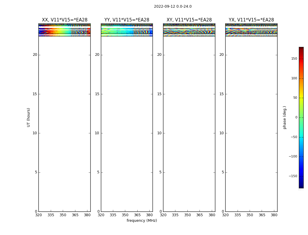Click the 20 y-tick of the XX panel
This screenshot has height=235, width=308.
click(35, 55)
